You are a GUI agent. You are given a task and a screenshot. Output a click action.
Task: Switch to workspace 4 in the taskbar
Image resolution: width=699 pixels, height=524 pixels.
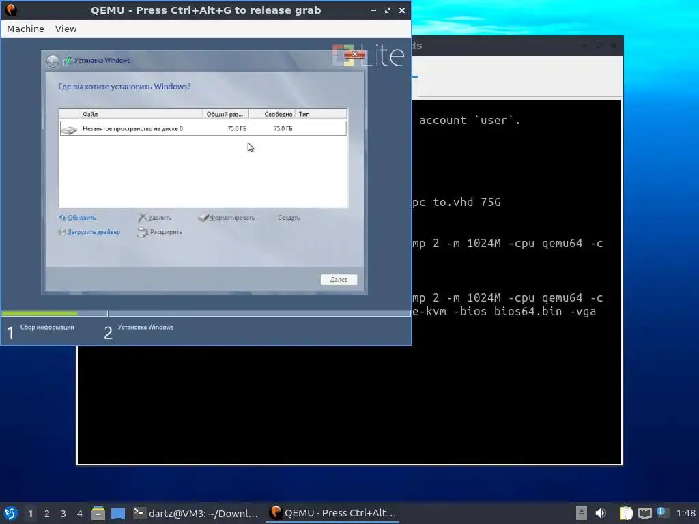click(80, 514)
